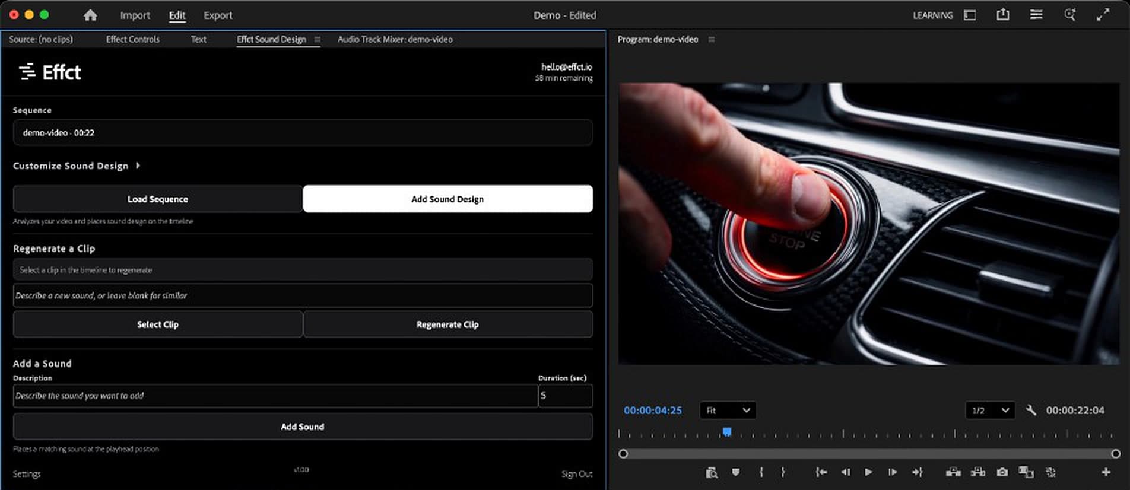Click the Duration (sec) field
Screen dimensions: 1130x490
(565, 396)
